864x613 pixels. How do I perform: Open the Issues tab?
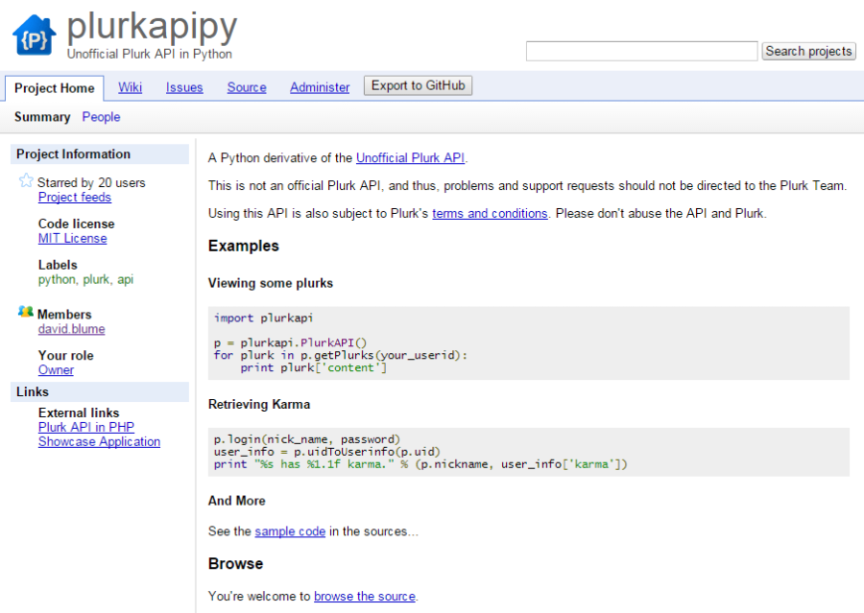(x=184, y=87)
